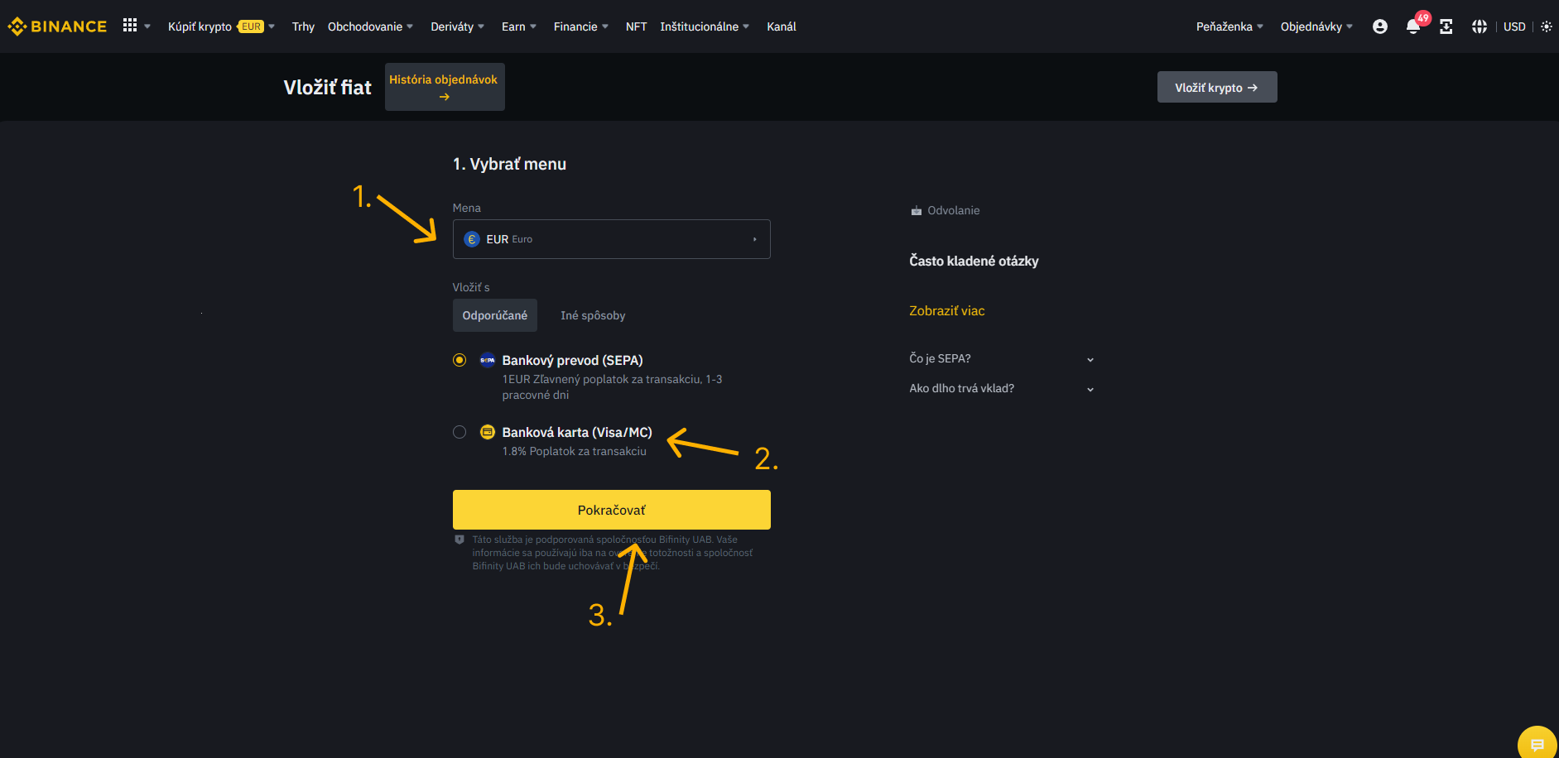This screenshot has height=758, width=1559.
Task: Open the Peňaženka dropdown menu
Action: click(1229, 26)
